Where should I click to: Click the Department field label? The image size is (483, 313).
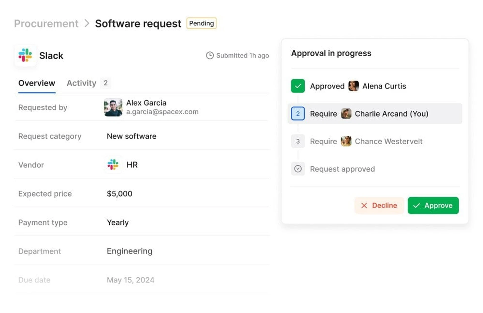pyautogui.click(x=39, y=251)
